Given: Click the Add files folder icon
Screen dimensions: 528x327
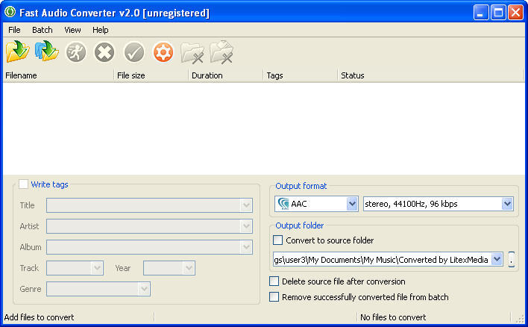Looking at the screenshot, I should pos(17,52).
